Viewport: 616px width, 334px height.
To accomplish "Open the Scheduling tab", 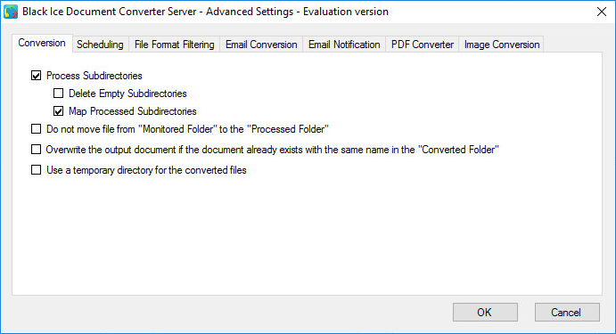I will [100, 45].
